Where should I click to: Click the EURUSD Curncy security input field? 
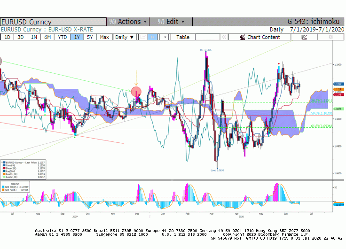click(54, 22)
